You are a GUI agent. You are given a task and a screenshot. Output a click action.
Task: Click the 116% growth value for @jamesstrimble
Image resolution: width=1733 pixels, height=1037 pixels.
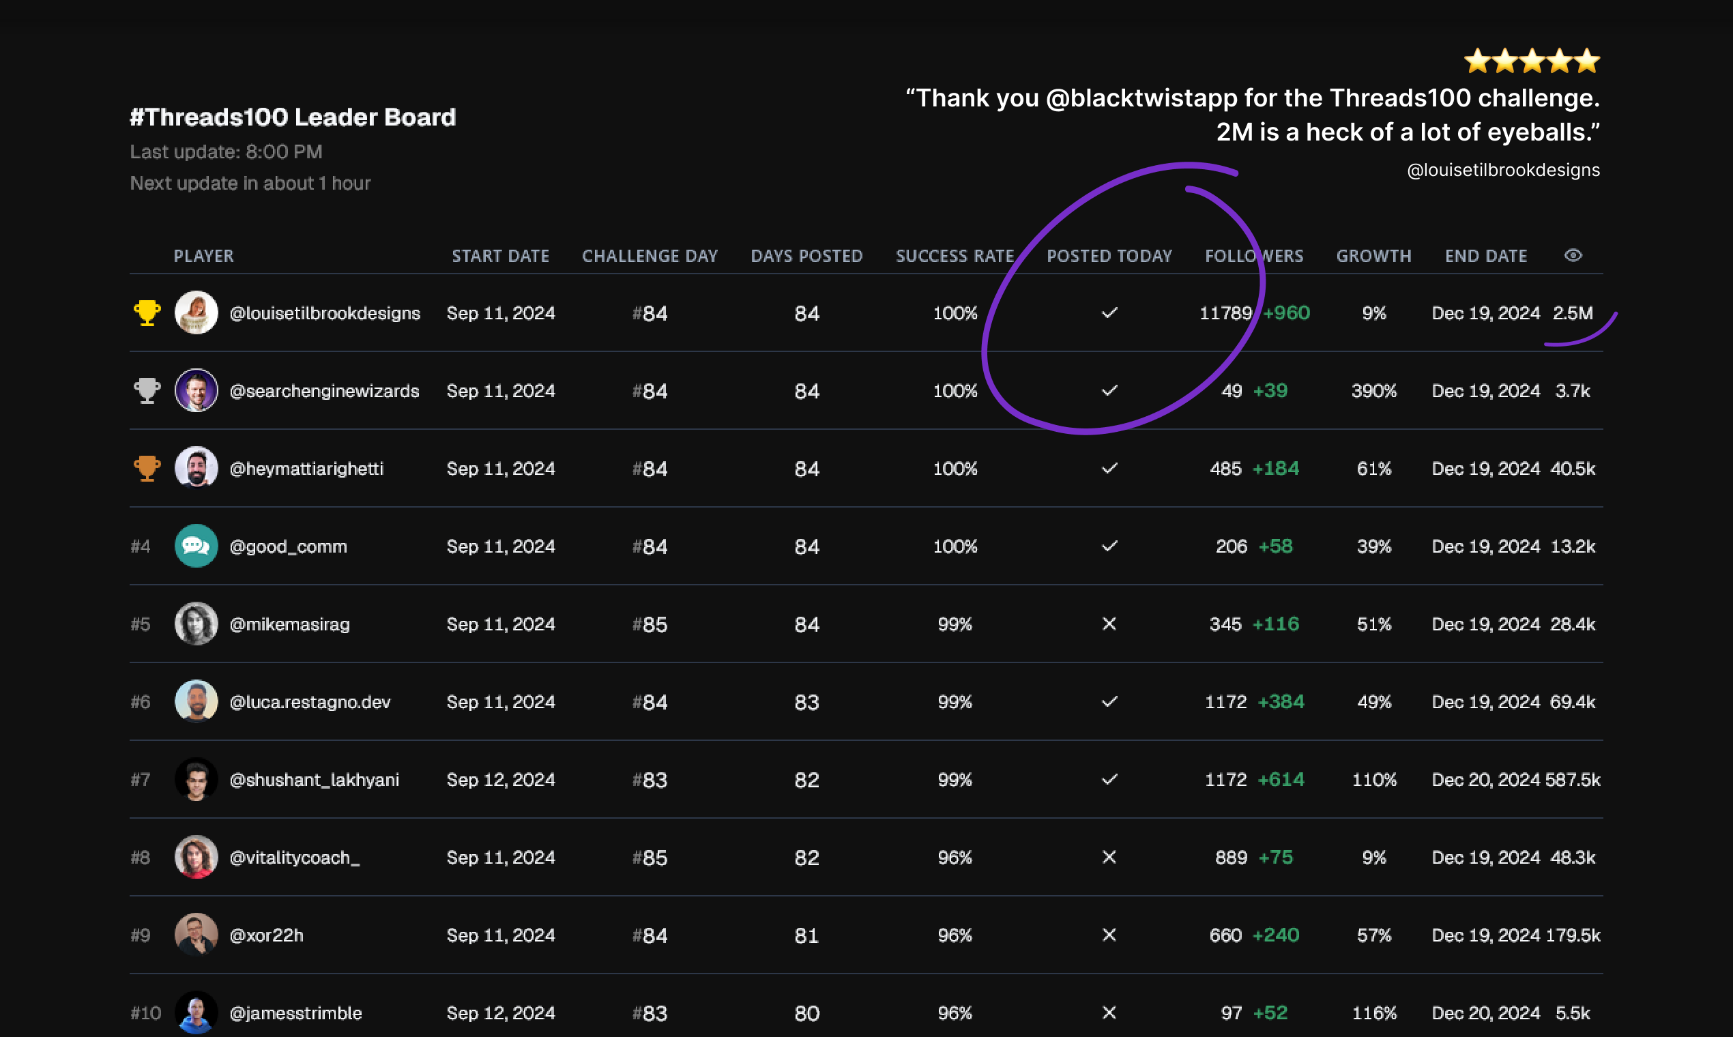(x=1374, y=1012)
